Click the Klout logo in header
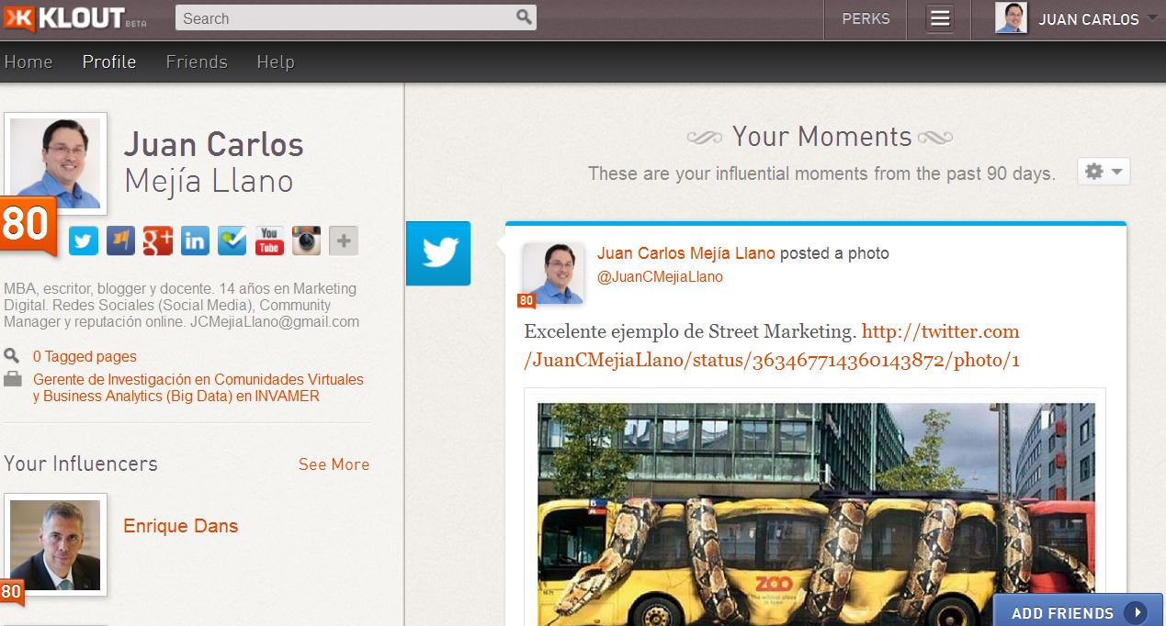1166x626 pixels. [75, 18]
